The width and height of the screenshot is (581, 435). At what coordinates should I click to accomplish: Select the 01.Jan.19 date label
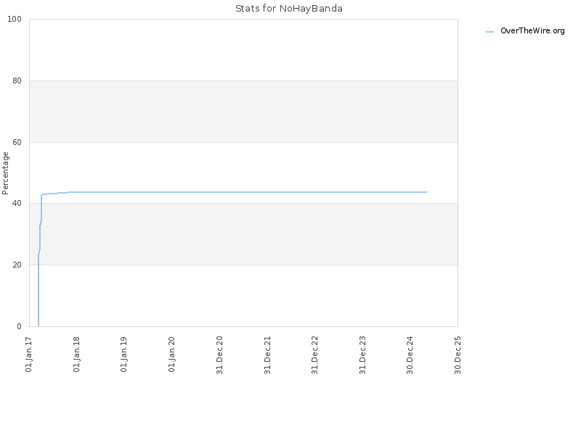[123, 355]
